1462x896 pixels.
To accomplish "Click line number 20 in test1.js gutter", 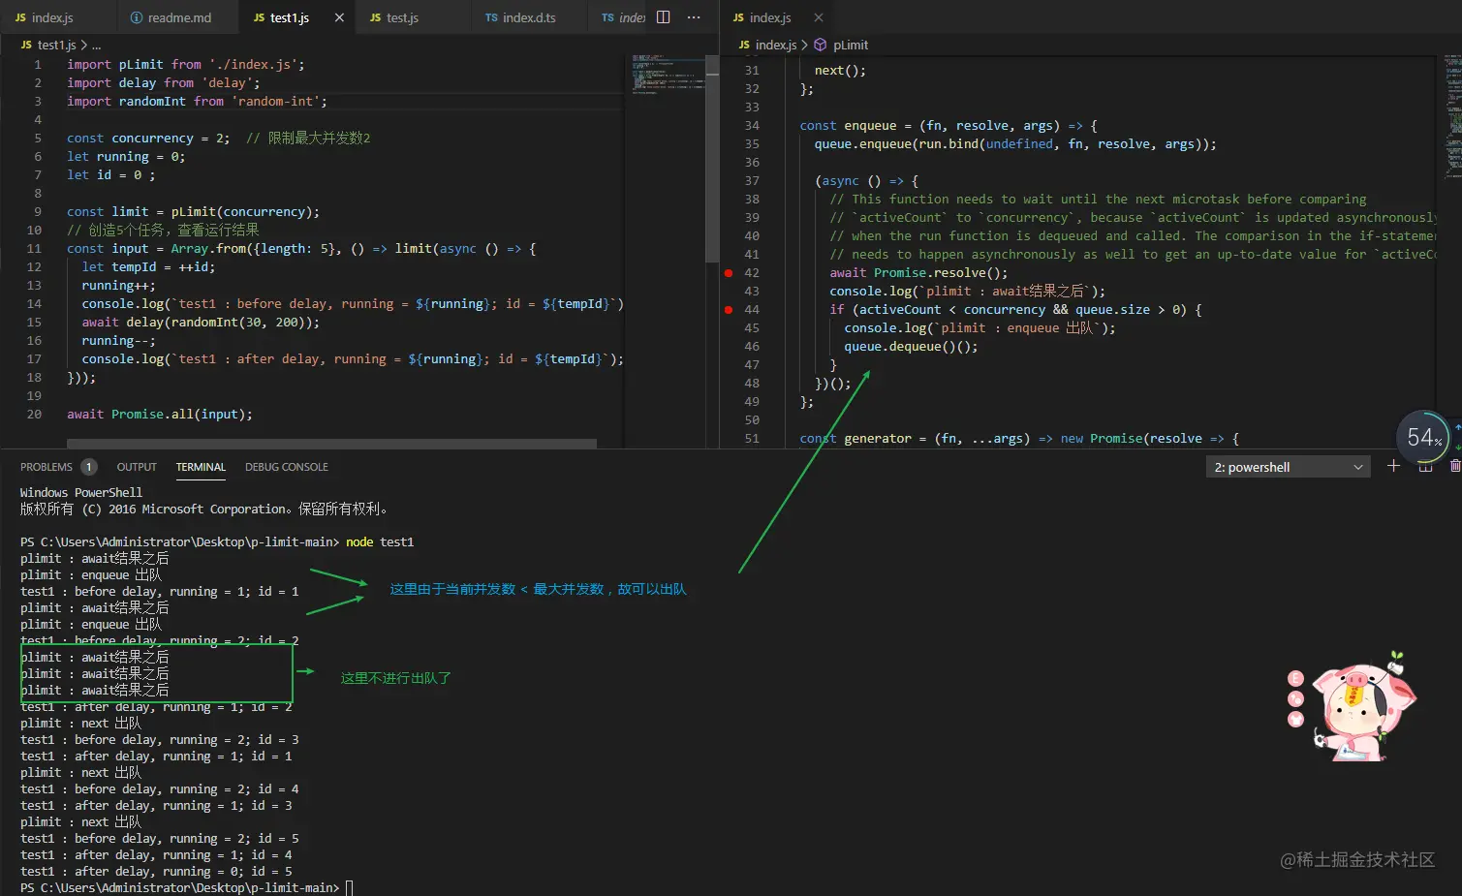I will (34, 415).
